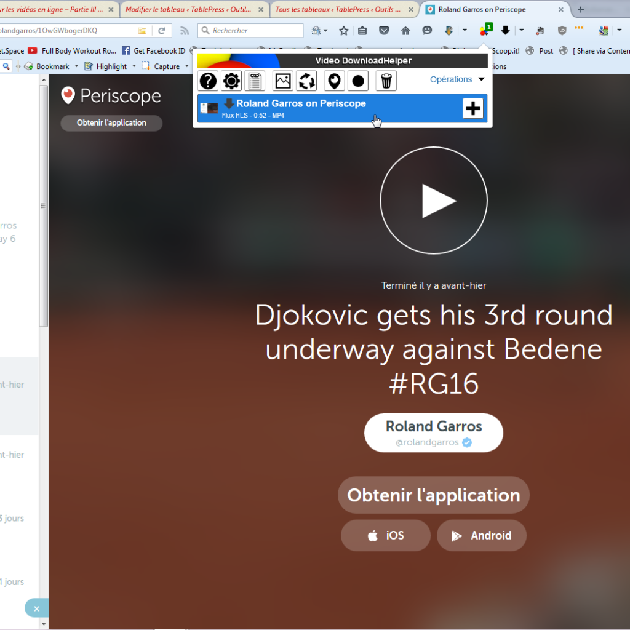Click the DownloadHelper convert arrows icon

click(306, 81)
